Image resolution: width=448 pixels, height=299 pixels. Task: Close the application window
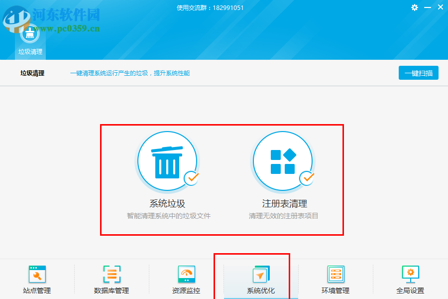coord(441,7)
